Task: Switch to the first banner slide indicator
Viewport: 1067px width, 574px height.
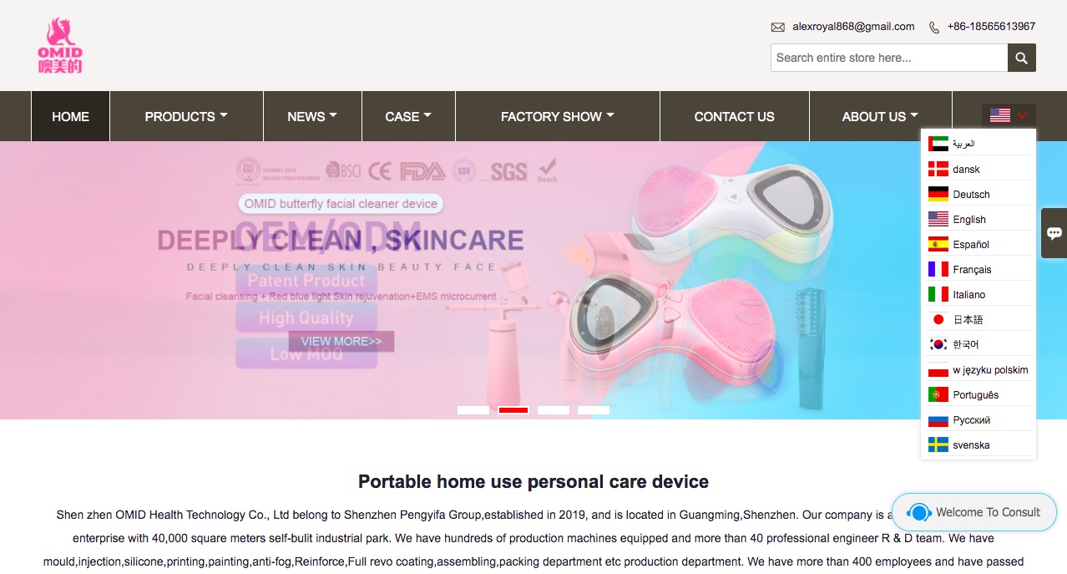Action: [473, 410]
